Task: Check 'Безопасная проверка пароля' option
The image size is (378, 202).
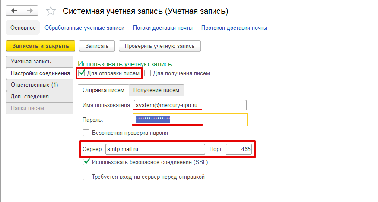Action: click(86, 133)
